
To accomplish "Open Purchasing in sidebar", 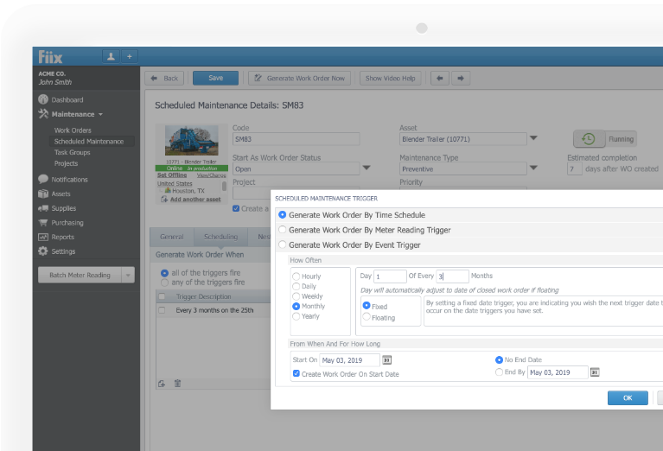I will pos(61,222).
